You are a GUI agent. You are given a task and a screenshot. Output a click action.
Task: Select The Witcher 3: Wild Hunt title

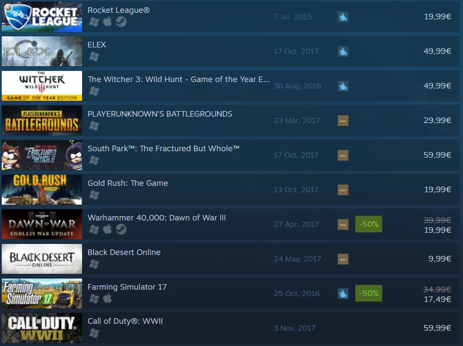(178, 79)
